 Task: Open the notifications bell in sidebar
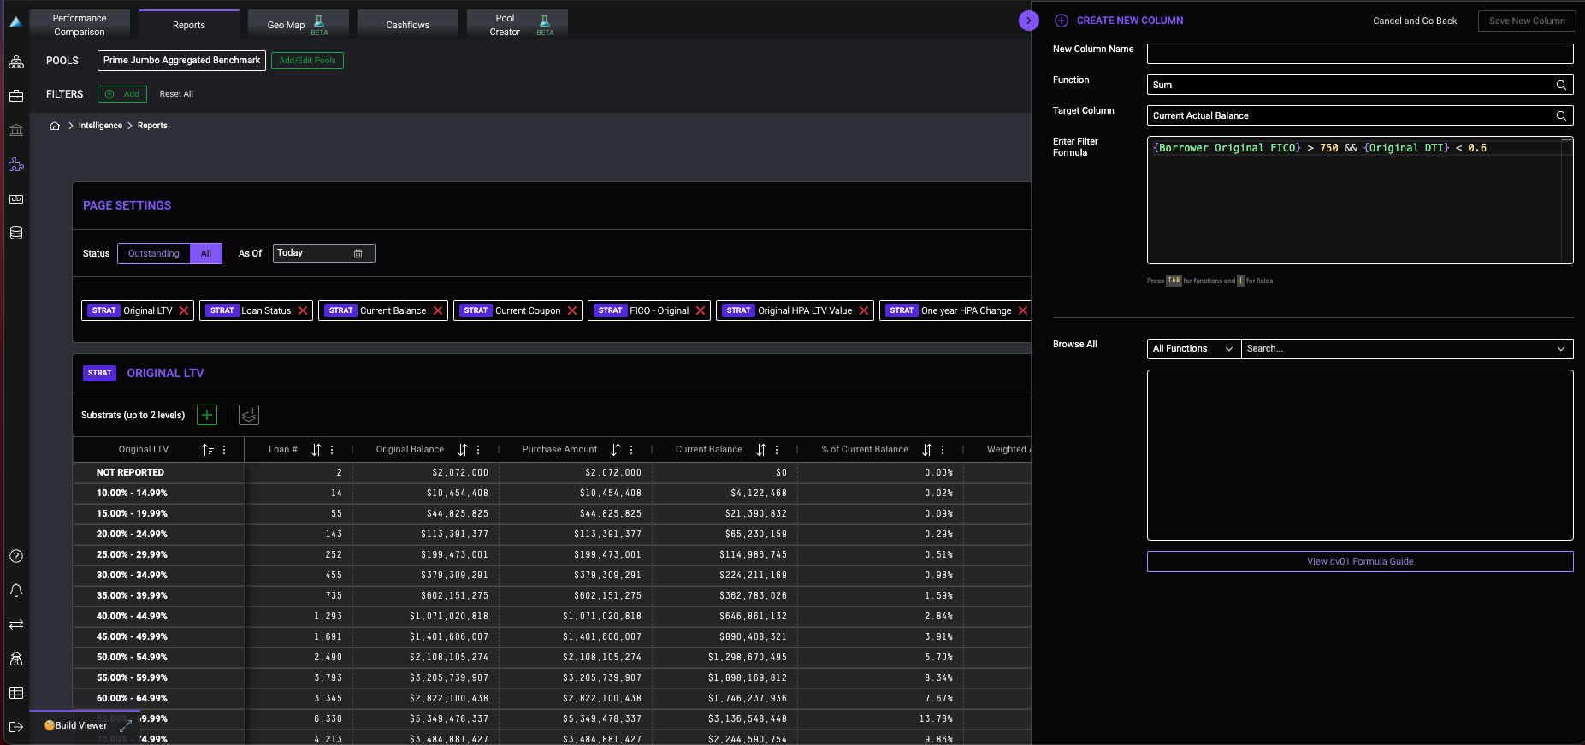coord(16,590)
